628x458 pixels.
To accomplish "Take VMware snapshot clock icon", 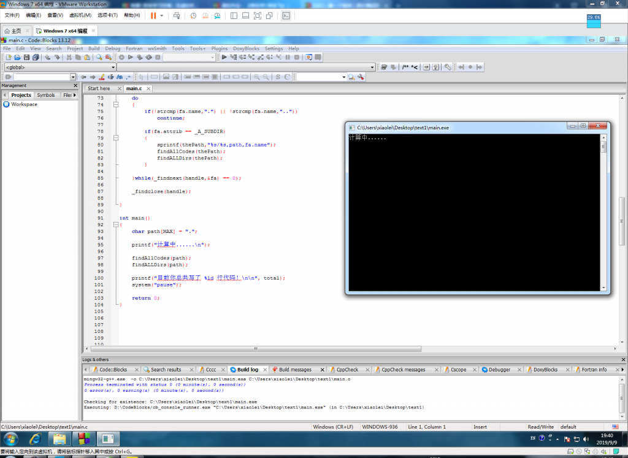I will [x=193, y=15].
